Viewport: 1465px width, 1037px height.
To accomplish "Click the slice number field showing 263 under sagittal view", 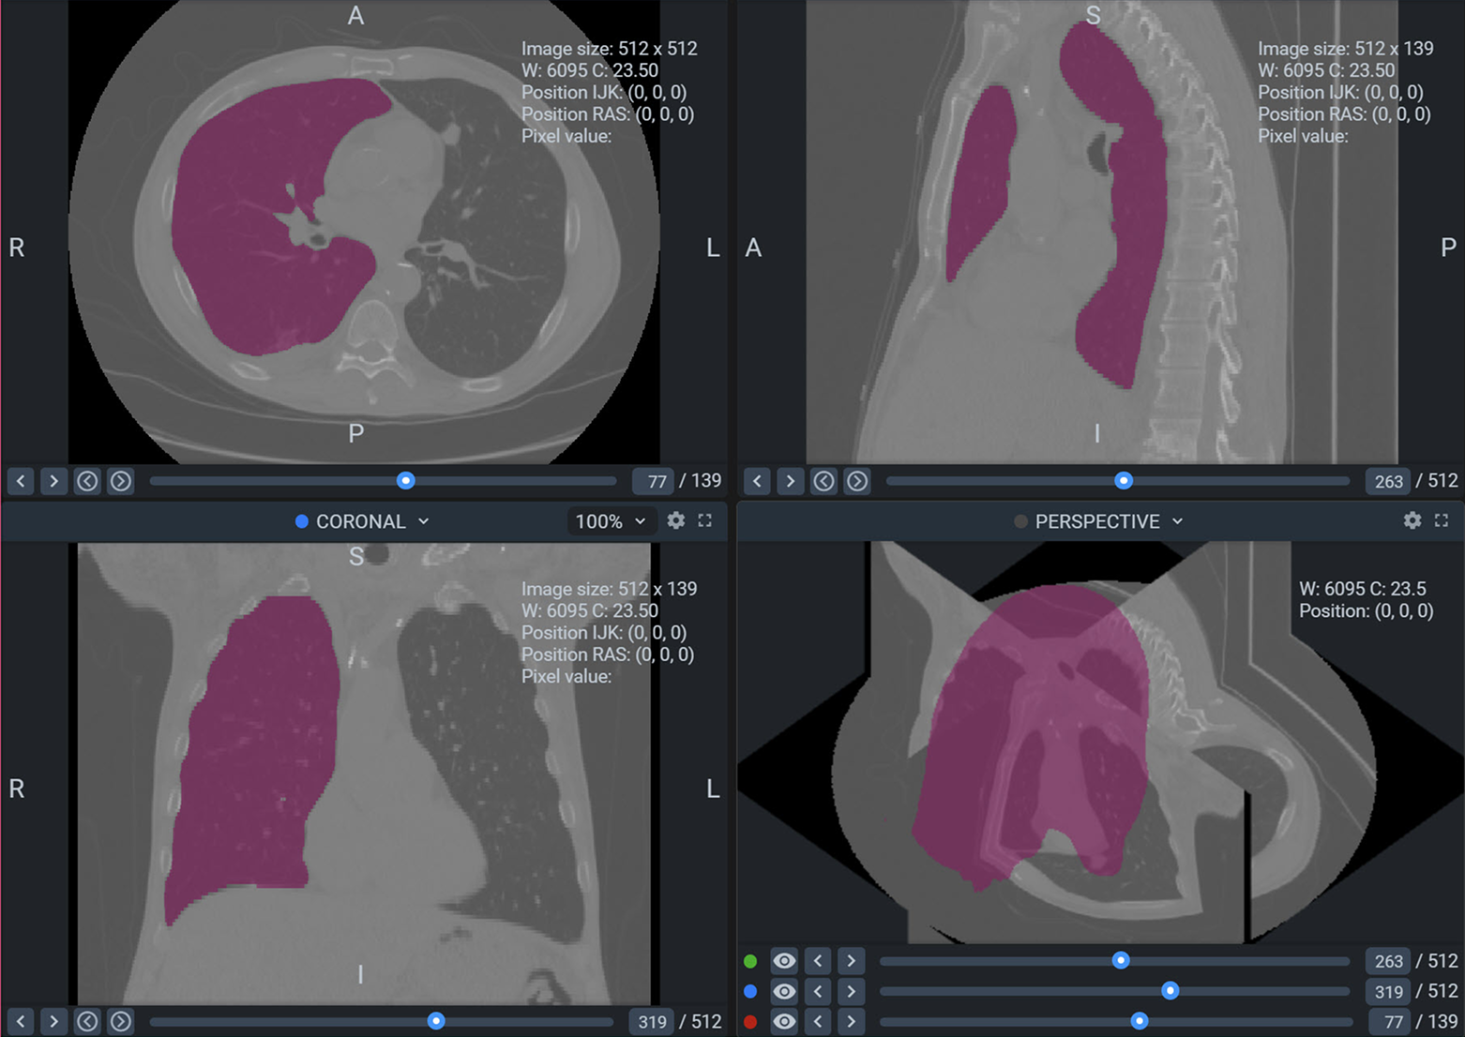I will click(x=1387, y=481).
